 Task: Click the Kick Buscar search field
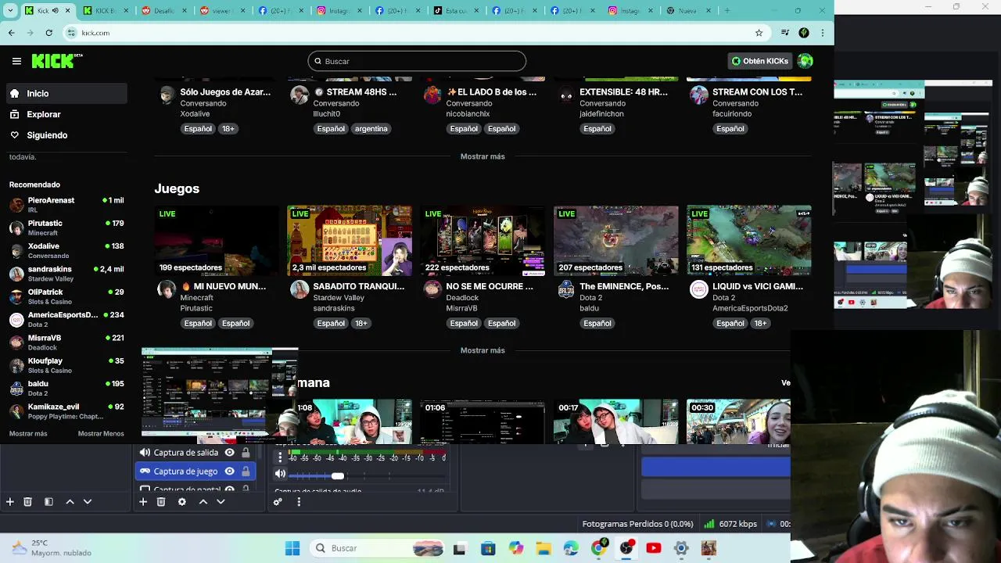coord(417,61)
